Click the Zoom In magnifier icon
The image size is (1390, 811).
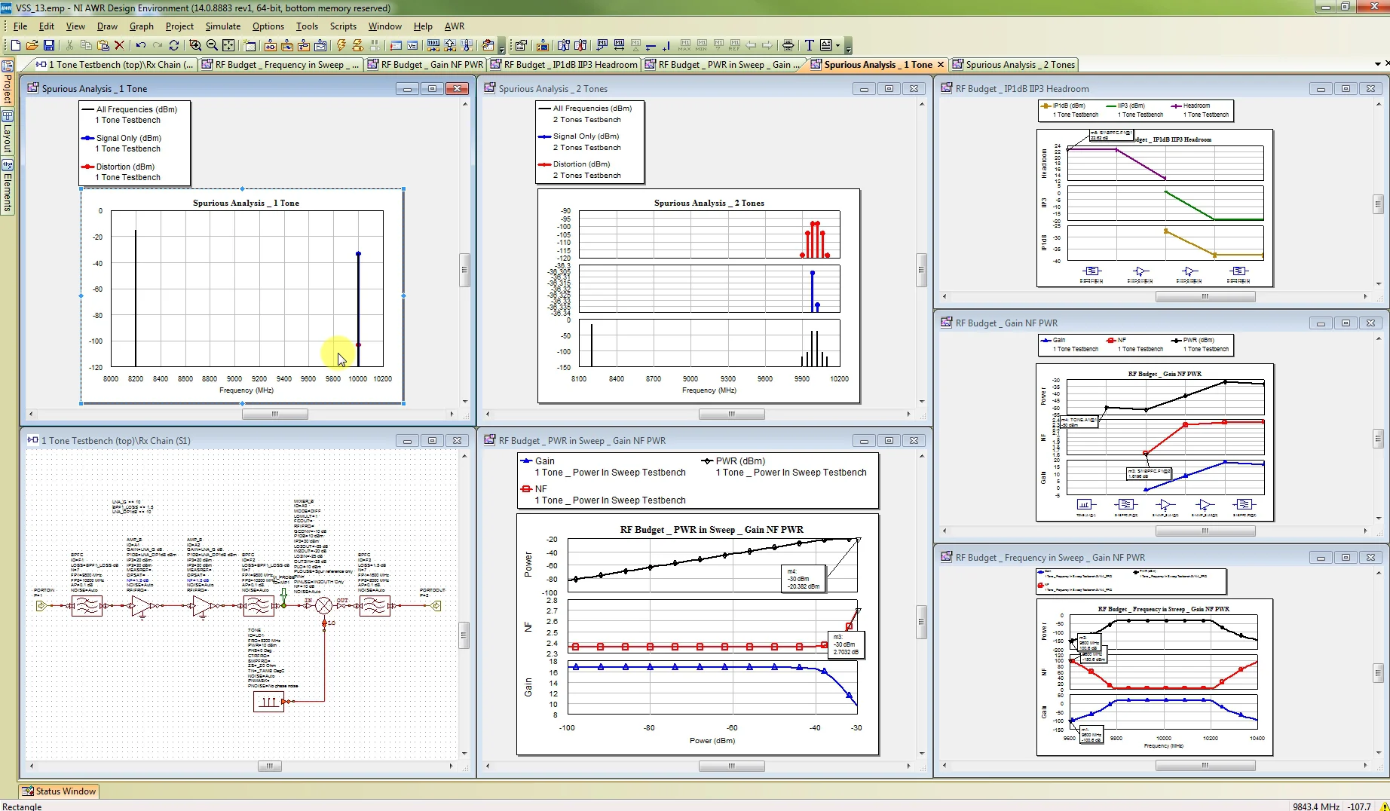195,45
